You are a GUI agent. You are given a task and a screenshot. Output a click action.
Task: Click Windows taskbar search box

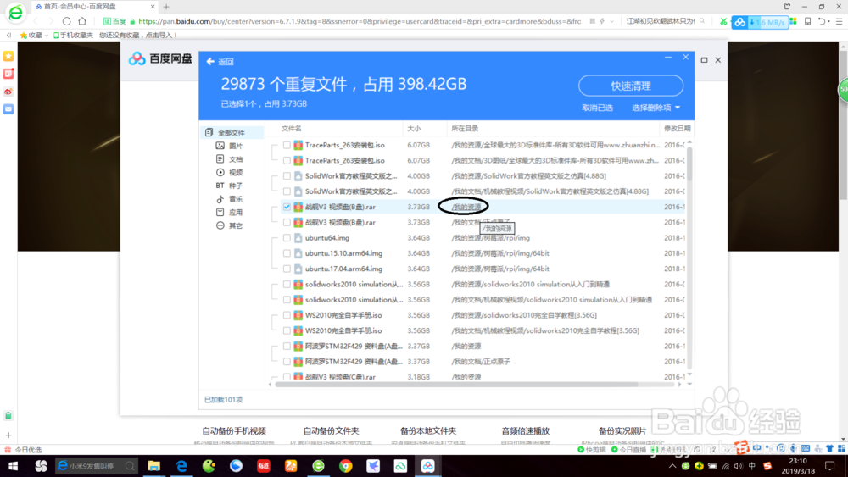click(x=96, y=466)
